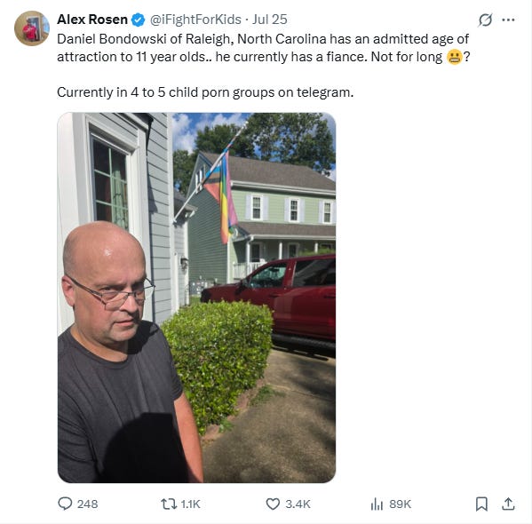Click the share upload arrow icon
The width and height of the screenshot is (532, 524).
pos(508,504)
